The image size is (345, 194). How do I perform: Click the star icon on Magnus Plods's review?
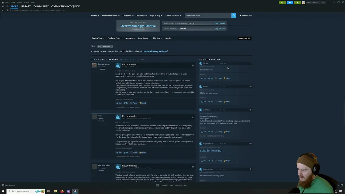click(x=250, y=144)
